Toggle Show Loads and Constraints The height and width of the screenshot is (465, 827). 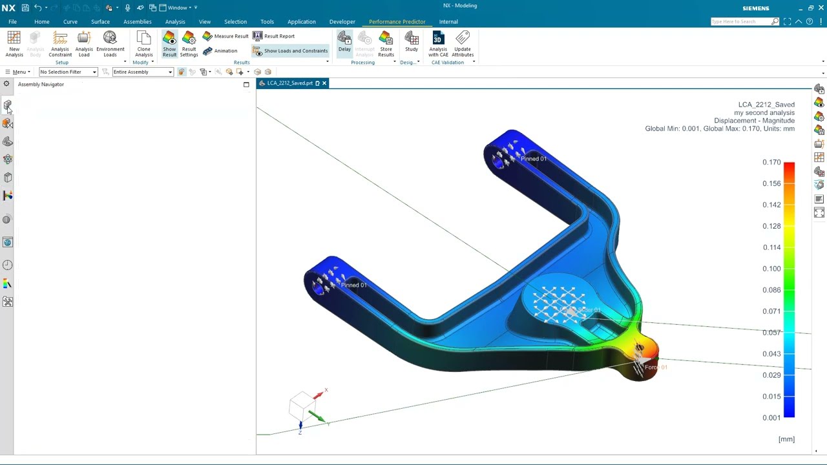(x=290, y=50)
